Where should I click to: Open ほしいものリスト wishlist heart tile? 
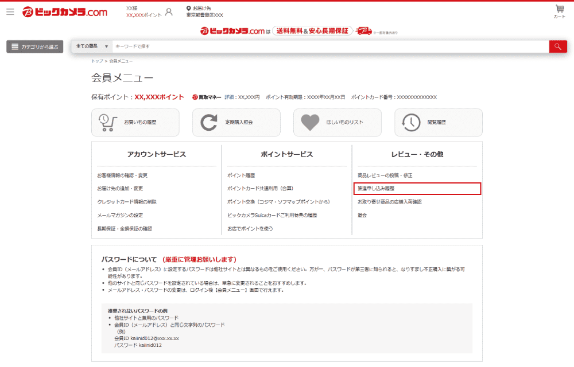[x=337, y=122]
